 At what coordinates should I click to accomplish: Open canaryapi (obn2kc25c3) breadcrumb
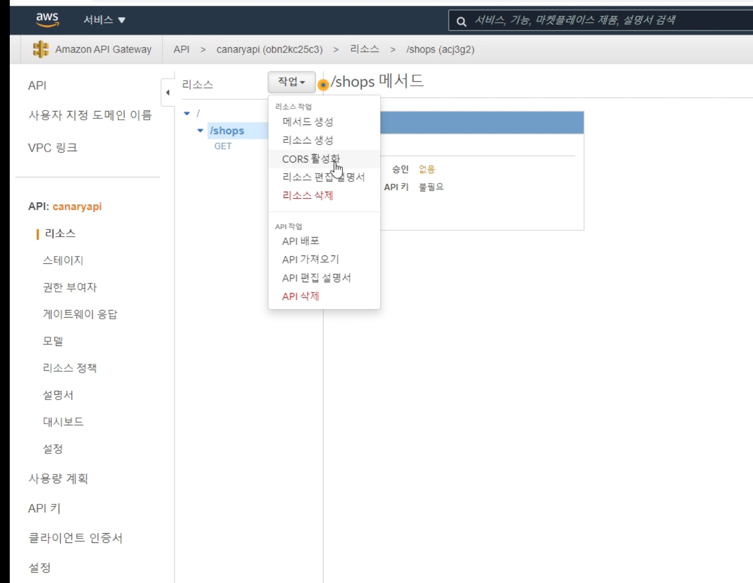(270, 49)
